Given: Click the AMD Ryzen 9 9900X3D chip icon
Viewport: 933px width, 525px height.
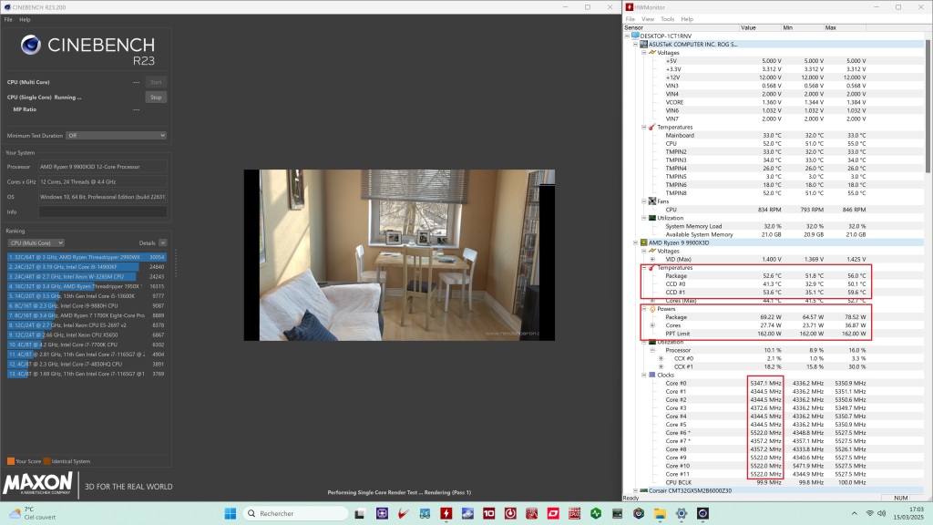Looking at the screenshot, I should pos(643,242).
